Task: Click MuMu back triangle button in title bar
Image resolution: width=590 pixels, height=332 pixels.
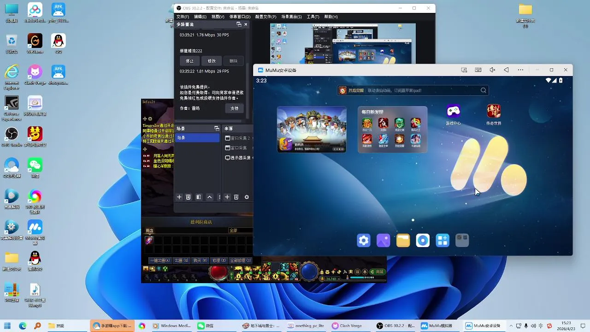Action: coord(506,70)
